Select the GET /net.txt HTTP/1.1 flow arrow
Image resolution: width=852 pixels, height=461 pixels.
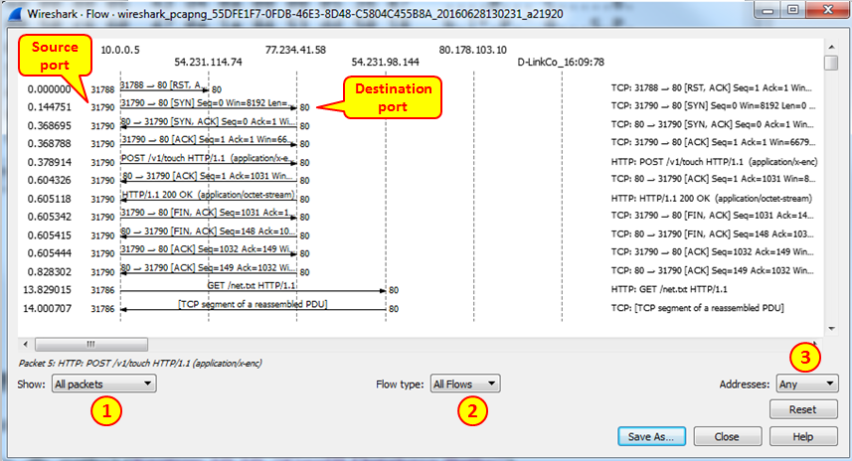click(253, 287)
